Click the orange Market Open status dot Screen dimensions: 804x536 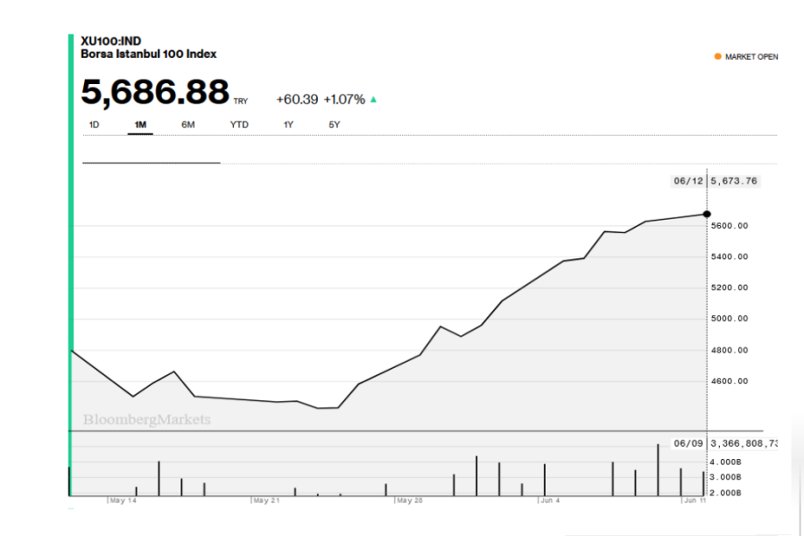(x=717, y=56)
